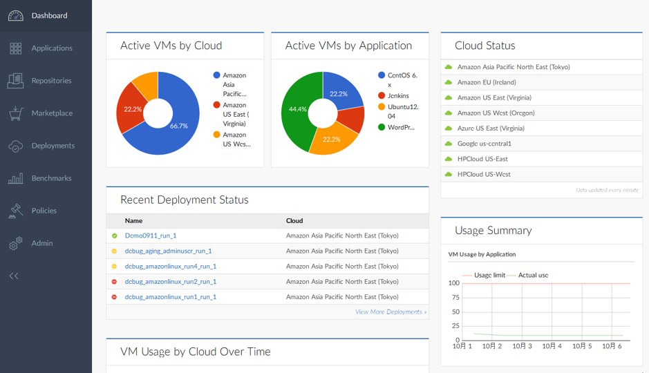The image size is (649, 373).
Task: Click View More Deployments link
Action: tap(391, 312)
